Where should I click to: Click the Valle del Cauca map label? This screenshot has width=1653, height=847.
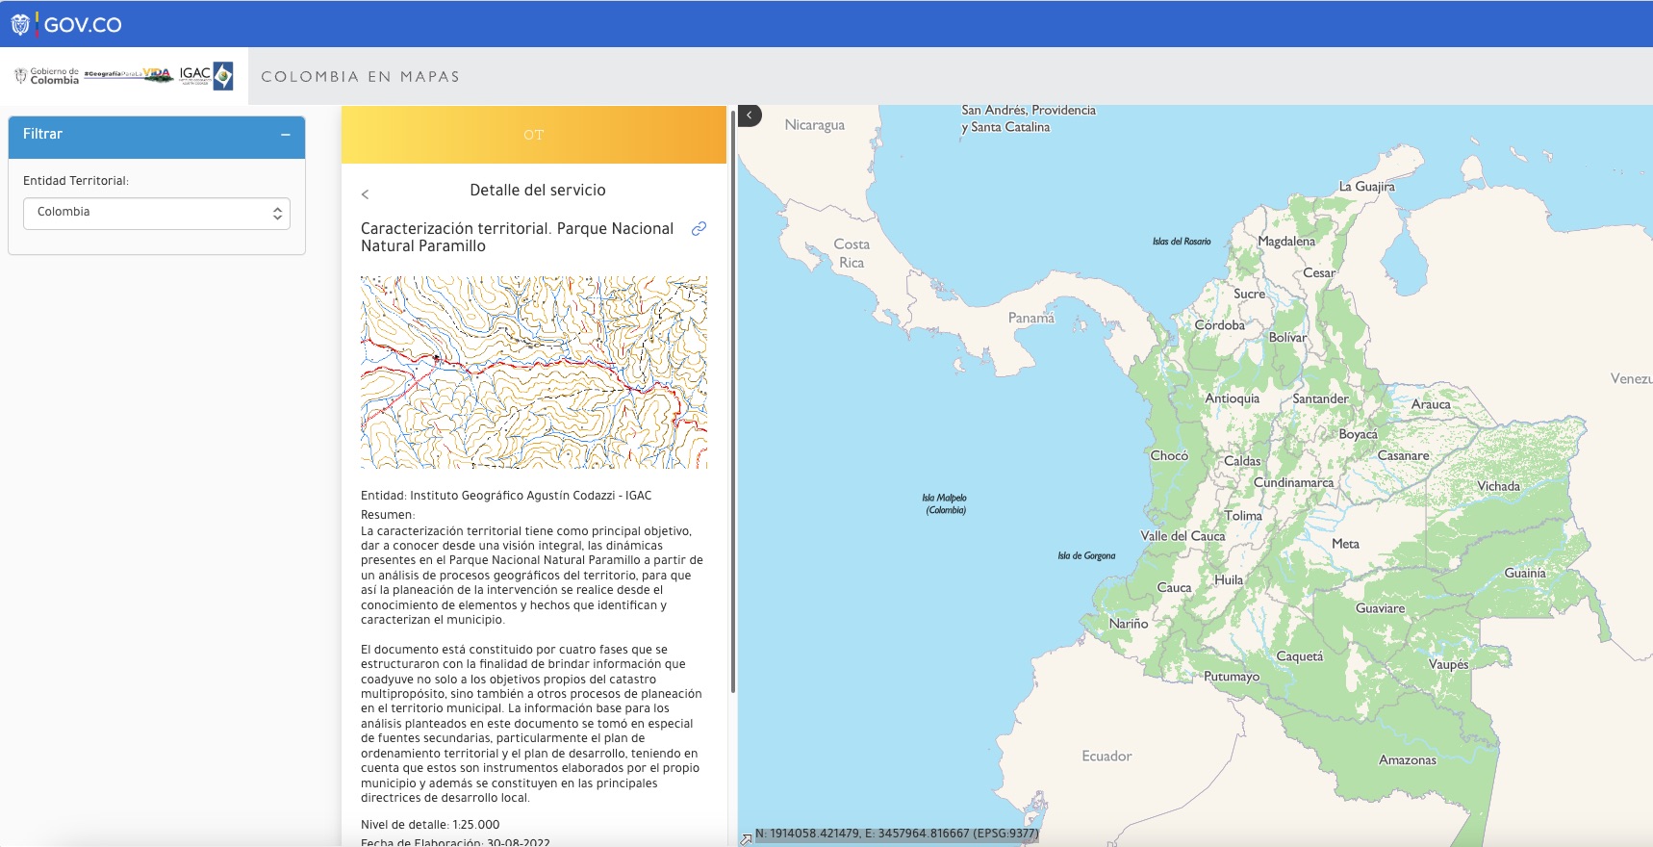(x=1183, y=536)
